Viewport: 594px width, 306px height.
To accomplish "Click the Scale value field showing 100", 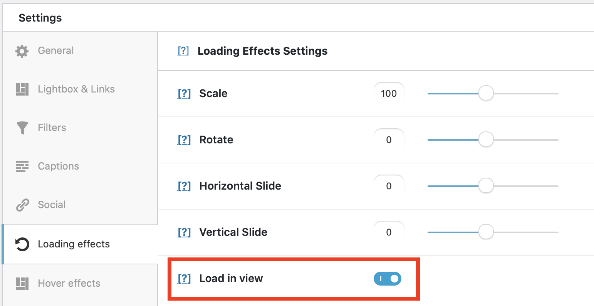I will [x=389, y=93].
